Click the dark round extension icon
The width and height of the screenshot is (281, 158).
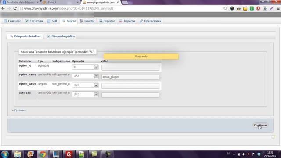(232, 8)
